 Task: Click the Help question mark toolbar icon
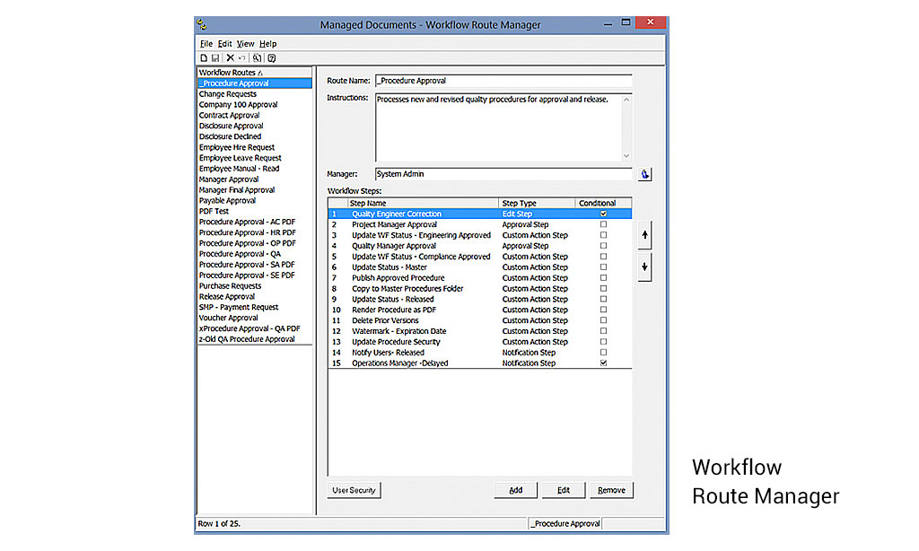click(272, 58)
